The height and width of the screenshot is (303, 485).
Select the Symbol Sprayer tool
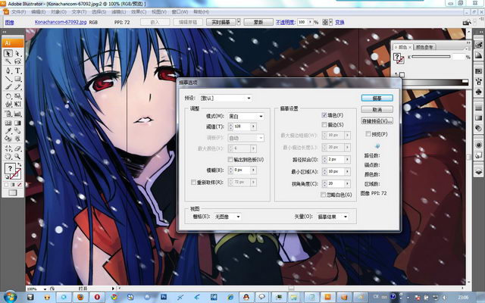[x=8, y=114]
